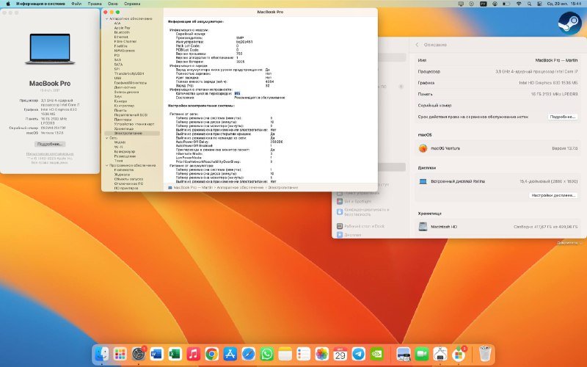Open the Preview app in Dock
Viewport: 587px width, 367px height.
404,354
